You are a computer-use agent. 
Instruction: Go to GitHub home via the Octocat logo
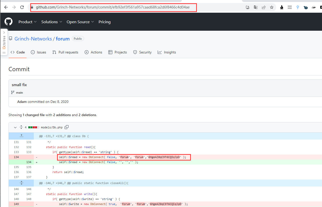pos(9,22)
